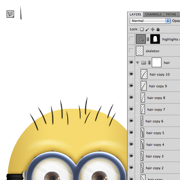Click the skeleton layer thumbnail
This screenshot has height=180, width=180.
click(x=140, y=51)
